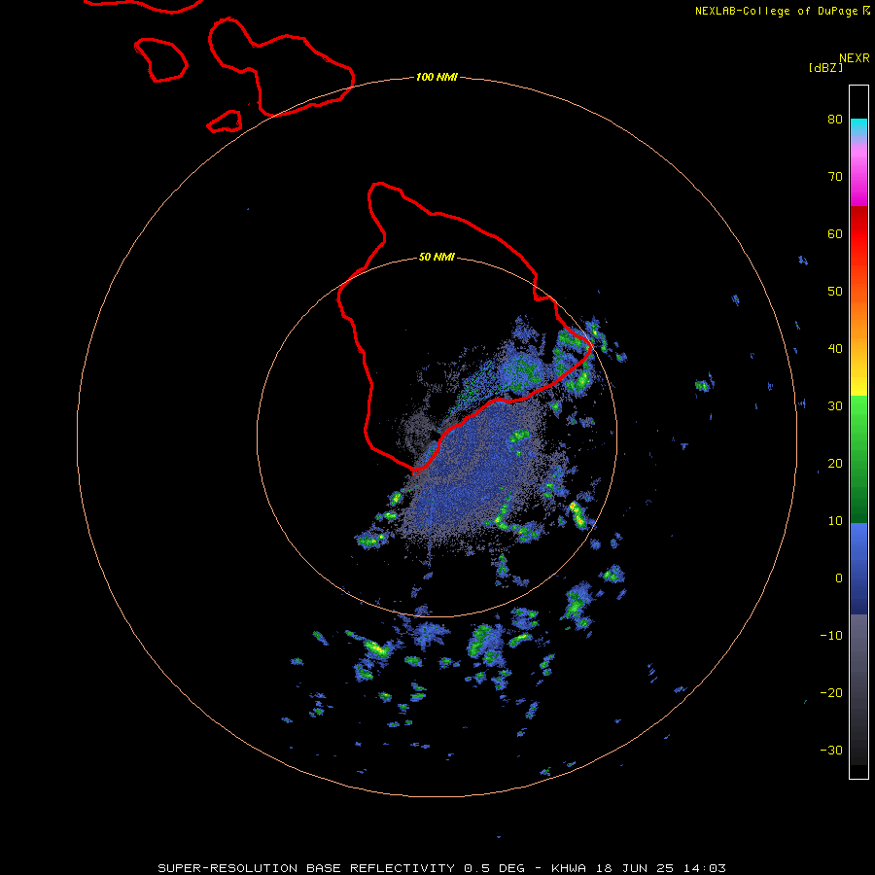Click the 50 value on the dBZ scale
This screenshot has height=875, width=875.
tap(835, 292)
